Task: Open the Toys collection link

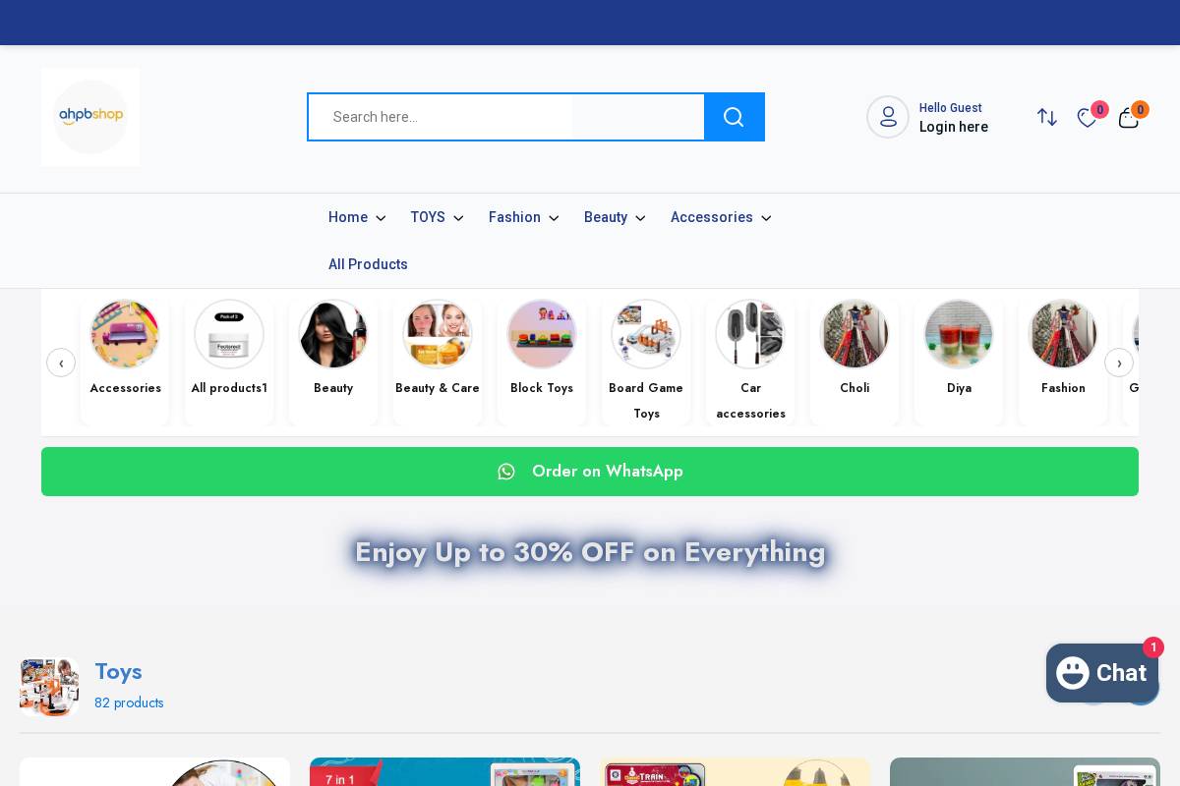Action: 118,672
